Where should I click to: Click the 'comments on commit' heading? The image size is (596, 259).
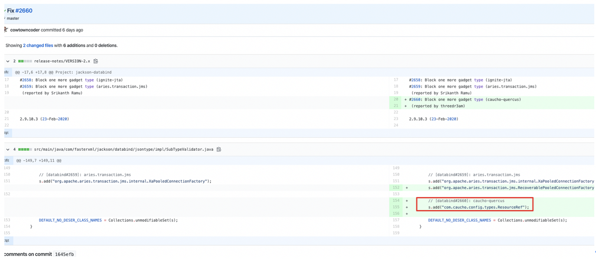28,254
